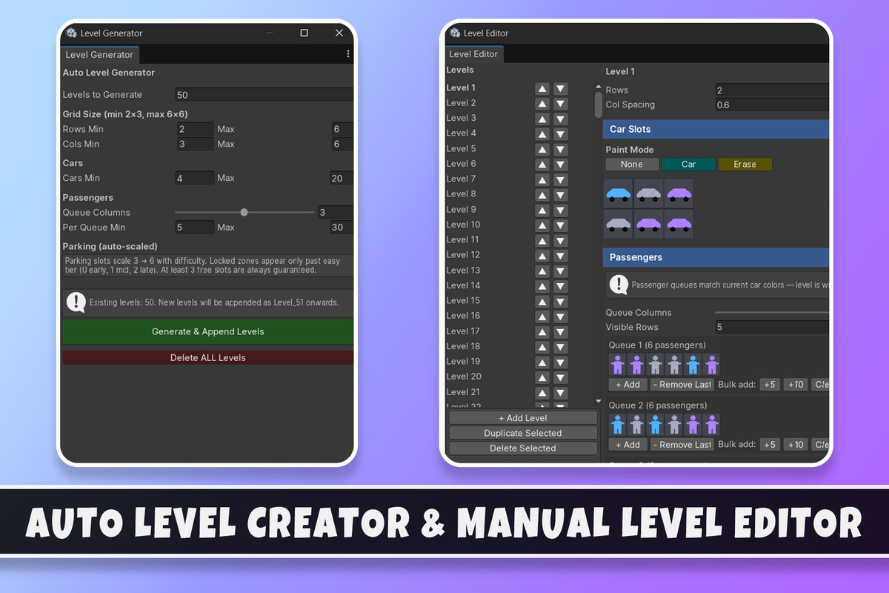889x593 pixels.
Task: Select the blue car in the first row slot
Action: [x=619, y=194]
